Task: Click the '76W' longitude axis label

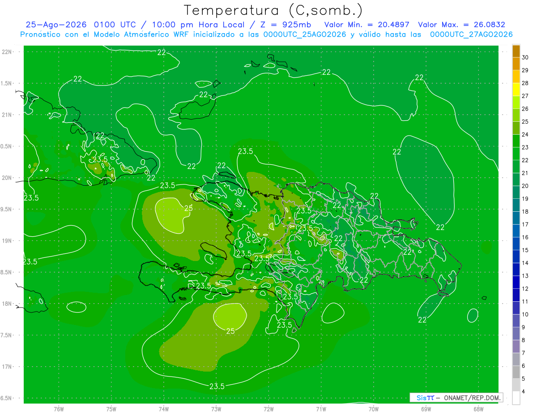Action: pos(59,409)
